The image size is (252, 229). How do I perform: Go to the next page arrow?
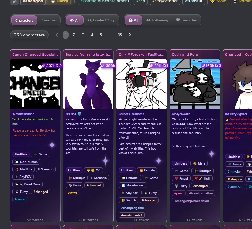point(130,35)
